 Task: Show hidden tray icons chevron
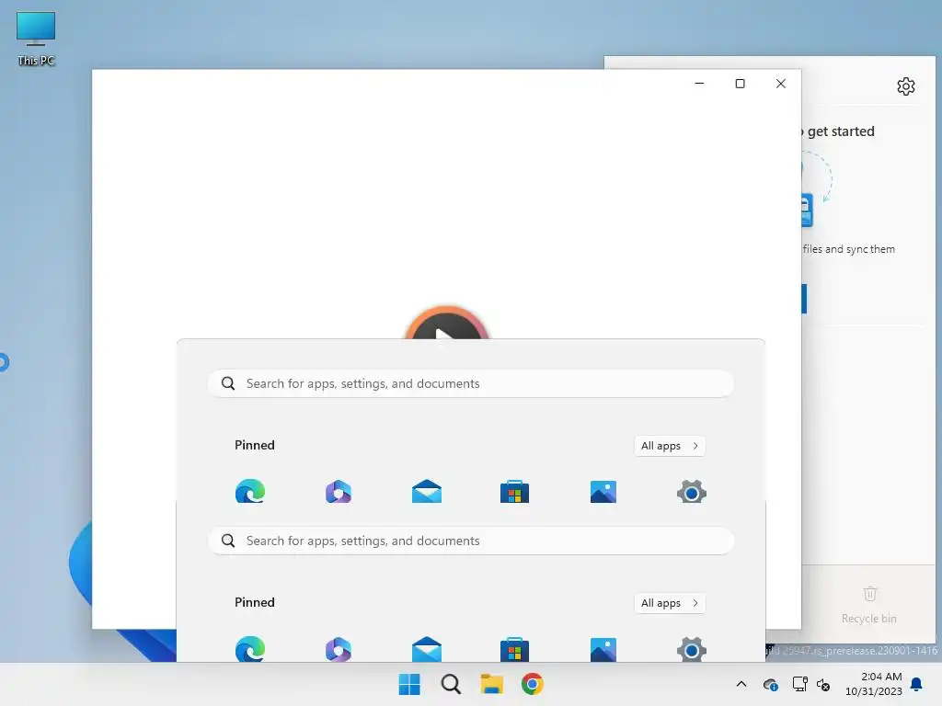[741, 684]
